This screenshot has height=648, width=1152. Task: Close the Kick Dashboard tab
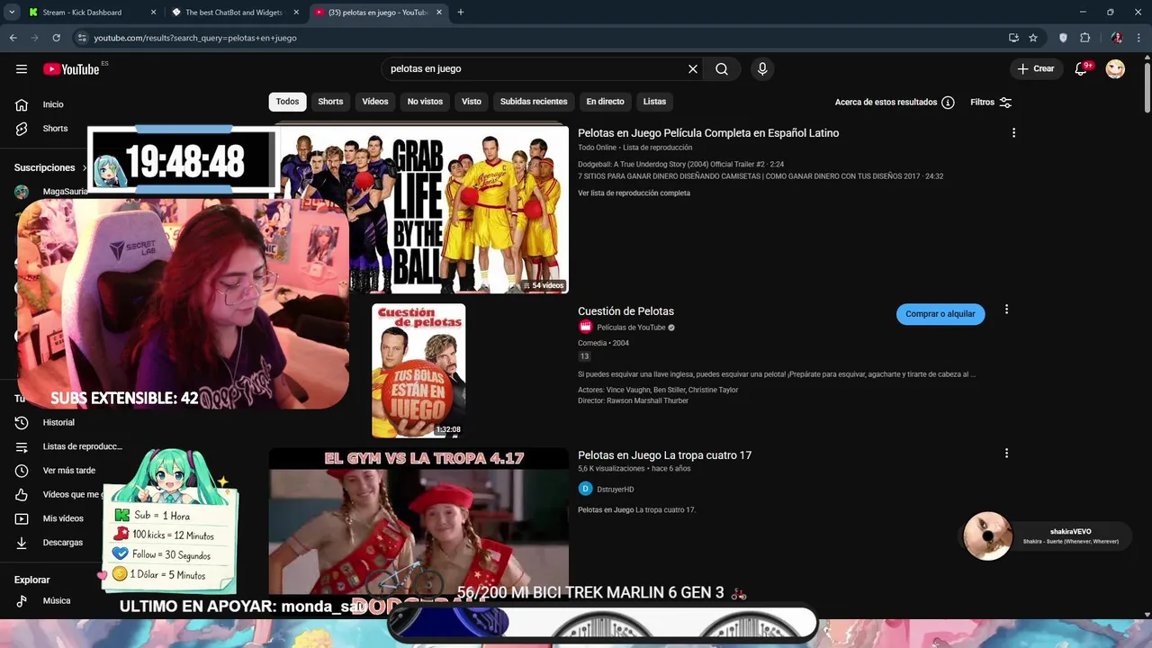(153, 13)
